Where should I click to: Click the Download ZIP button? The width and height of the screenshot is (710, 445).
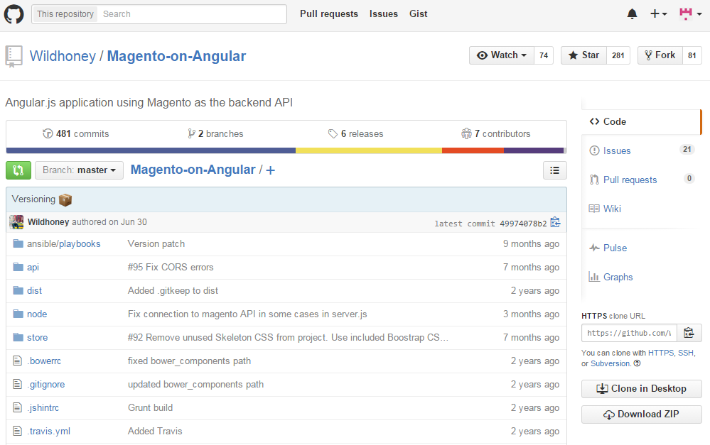pyautogui.click(x=642, y=414)
